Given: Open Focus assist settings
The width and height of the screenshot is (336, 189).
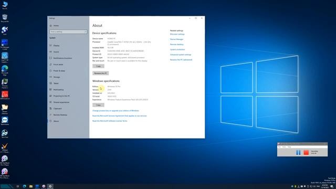Looking at the screenshot, I should point(58,65).
